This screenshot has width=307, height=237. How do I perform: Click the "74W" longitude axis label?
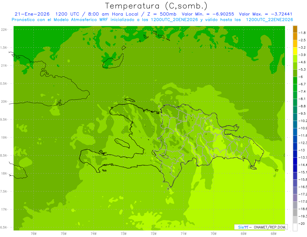pos(94,233)
